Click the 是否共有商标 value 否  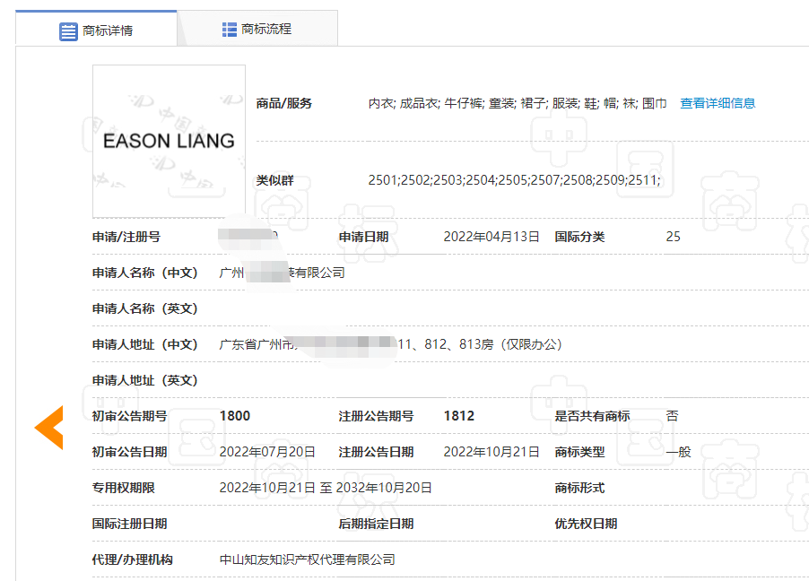click(x=672, y=416)
